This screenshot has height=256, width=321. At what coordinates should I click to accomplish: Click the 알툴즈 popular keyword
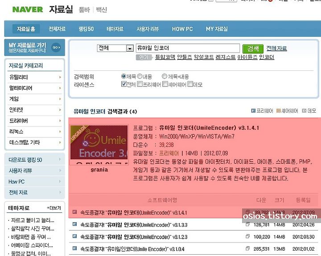coord(185,57)
